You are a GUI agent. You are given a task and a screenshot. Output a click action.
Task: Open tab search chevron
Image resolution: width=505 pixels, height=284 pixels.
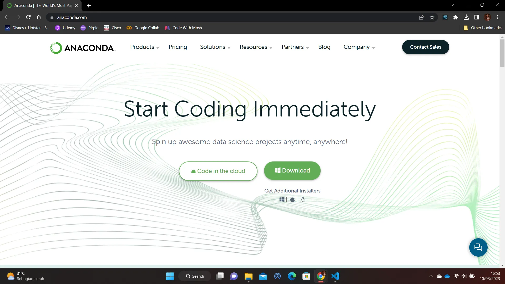coord(452,5)
